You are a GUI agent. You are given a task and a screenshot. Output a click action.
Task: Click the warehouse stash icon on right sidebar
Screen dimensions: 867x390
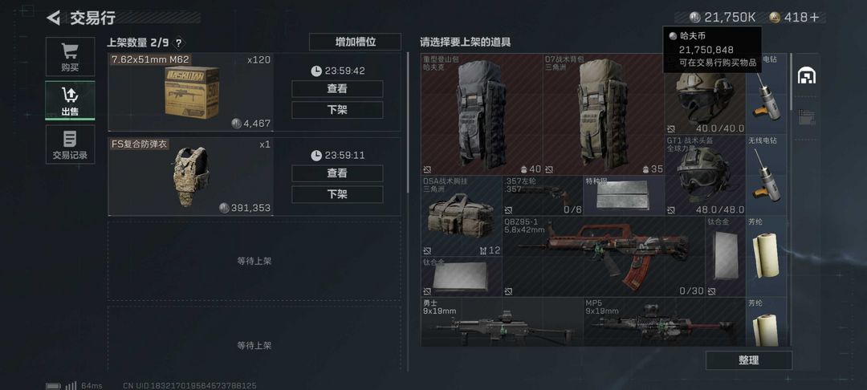pos(807,75)
